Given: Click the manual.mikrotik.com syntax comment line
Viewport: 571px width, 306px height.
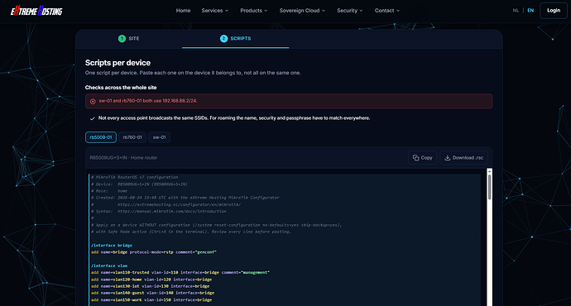Looking at the screenshot, I should (x=158, y=211).
